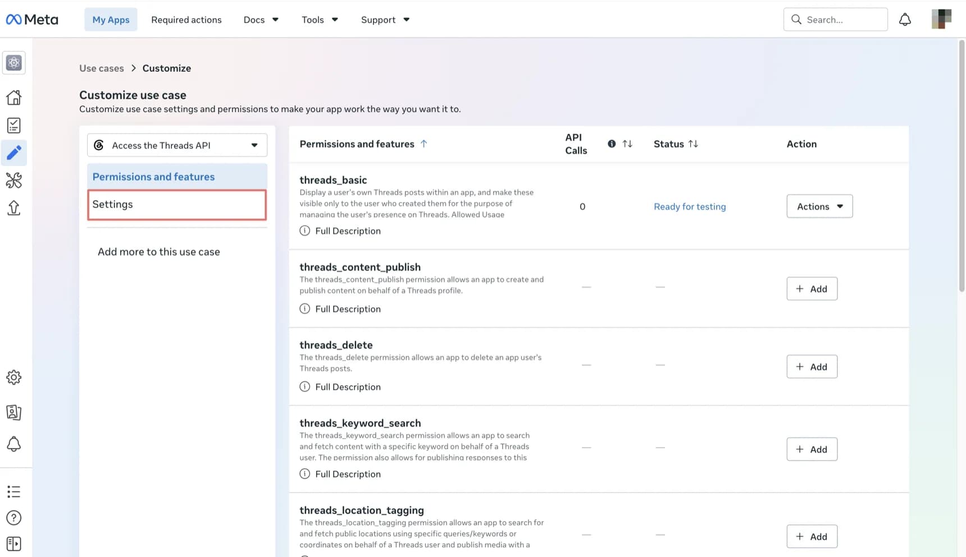This screenshot has width=966, height=557.
Task: Open the profile avatar menu
Action: point(941,19)
